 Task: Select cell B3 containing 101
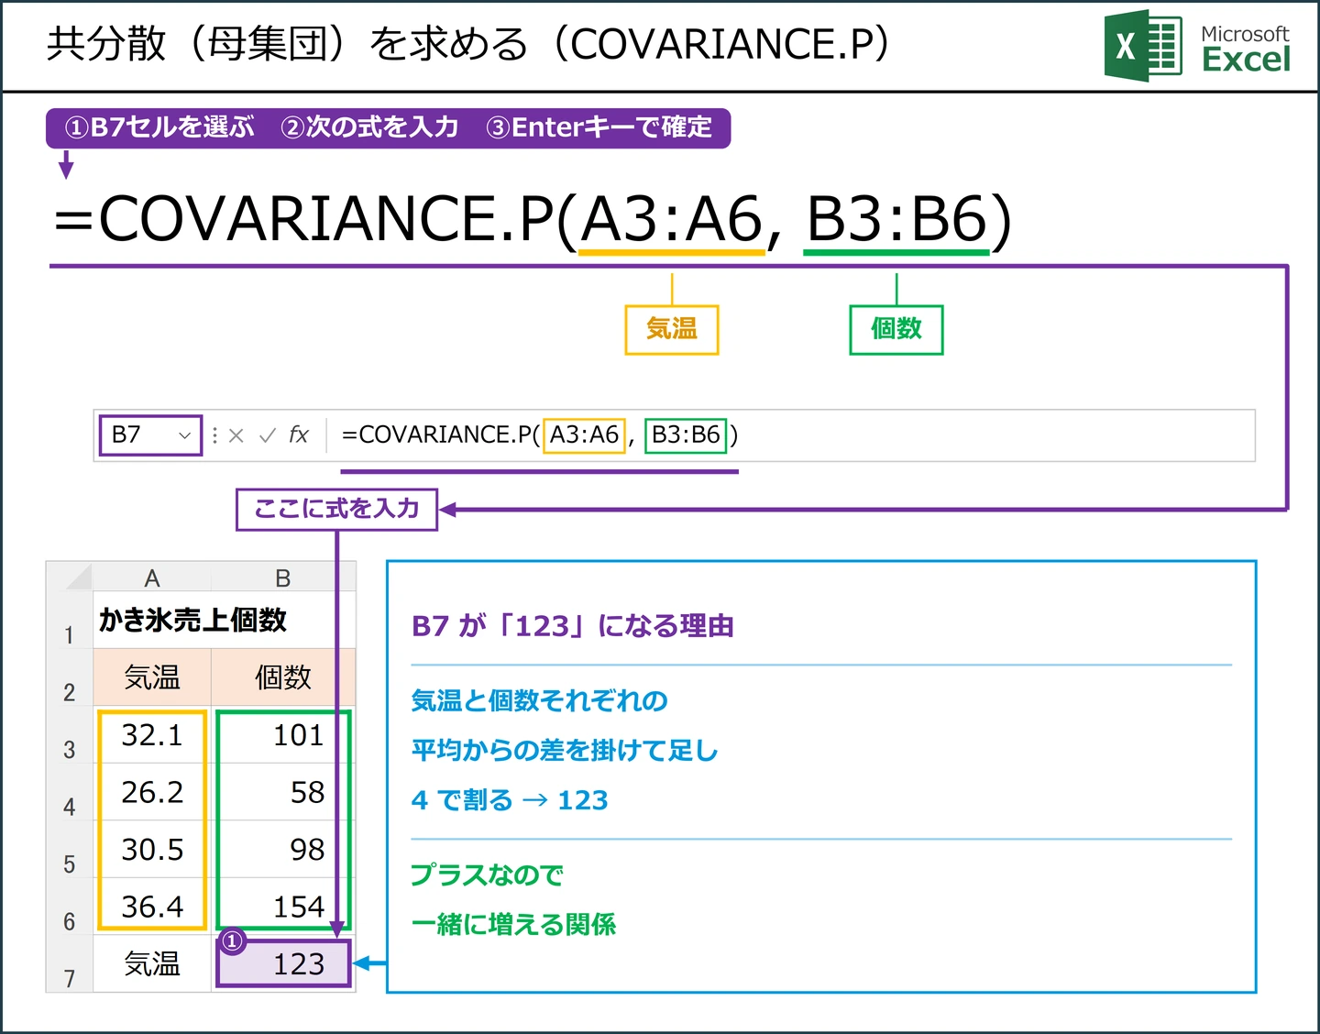click(283, 735)
